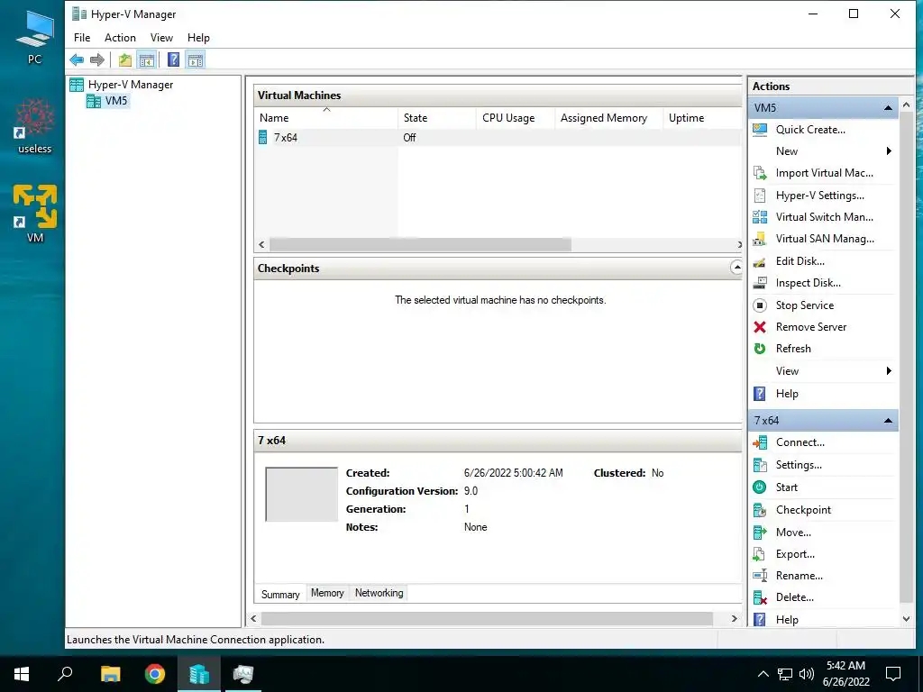This screenshot has height=692, width=923.
Task: Switch to the Networking tab
Action: click(x=379, y=593)
